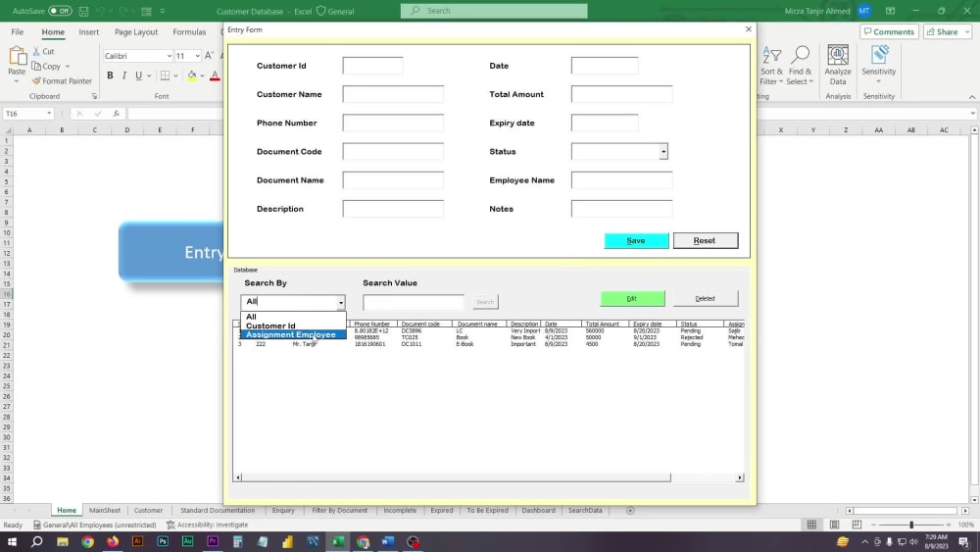Open the Dashboard sheet tab

point(538,510)
